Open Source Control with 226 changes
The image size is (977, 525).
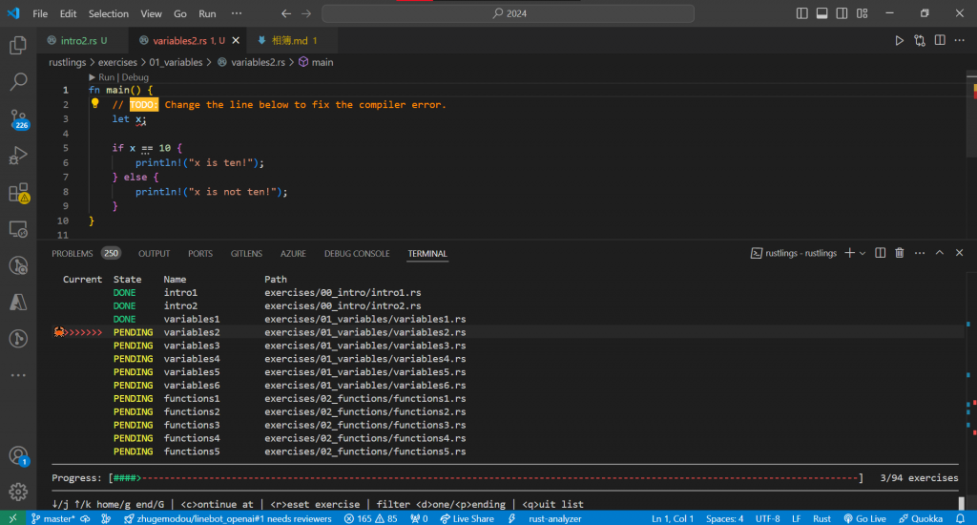18,118
